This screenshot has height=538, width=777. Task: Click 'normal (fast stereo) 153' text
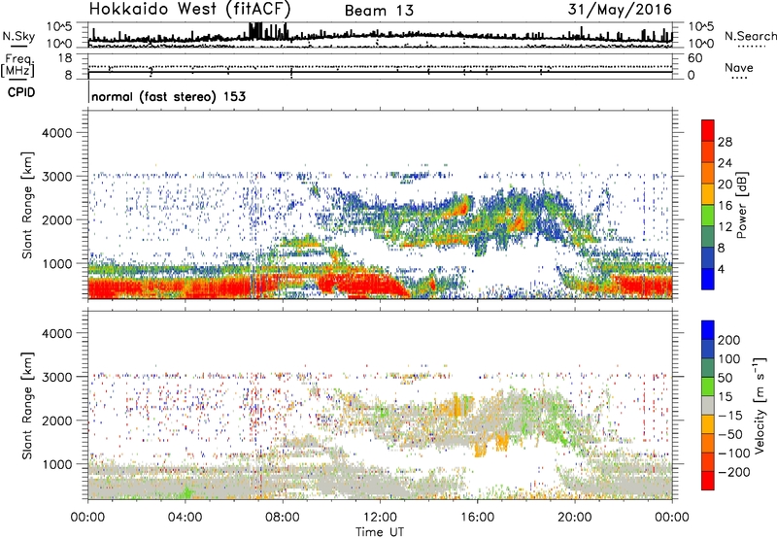coord(168,96)
